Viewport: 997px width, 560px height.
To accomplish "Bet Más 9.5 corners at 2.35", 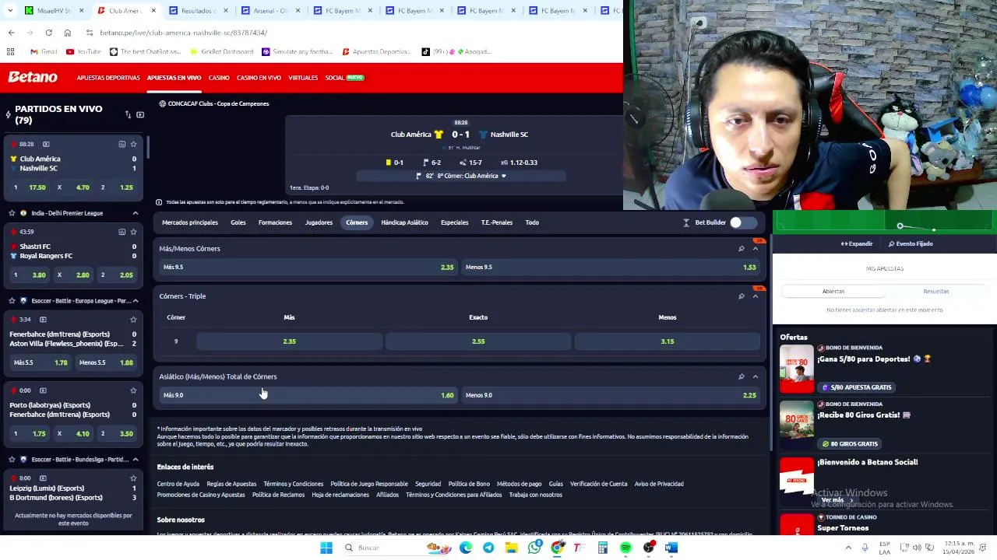I will pos(308,267).
